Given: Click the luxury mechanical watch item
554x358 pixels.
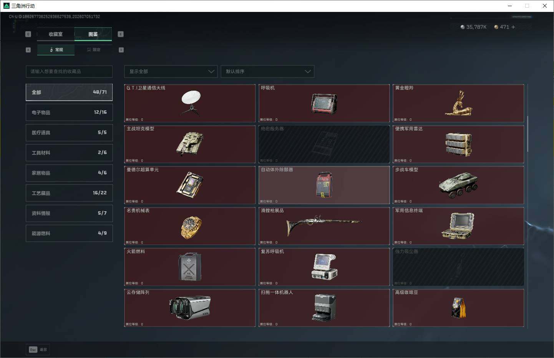Looking at the screenshot, I should pos(190,226).
